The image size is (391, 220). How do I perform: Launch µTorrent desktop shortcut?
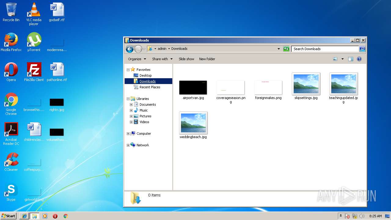click(x=34, y=42)
